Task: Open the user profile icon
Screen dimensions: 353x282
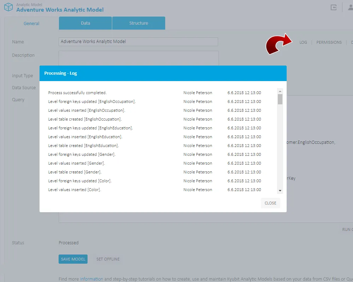Action: coord(351,7)
